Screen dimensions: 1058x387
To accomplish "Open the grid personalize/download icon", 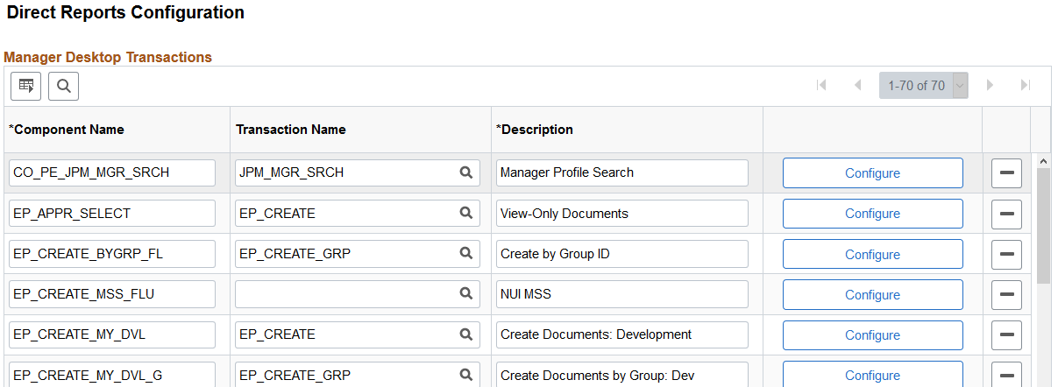I will [26, 86].
